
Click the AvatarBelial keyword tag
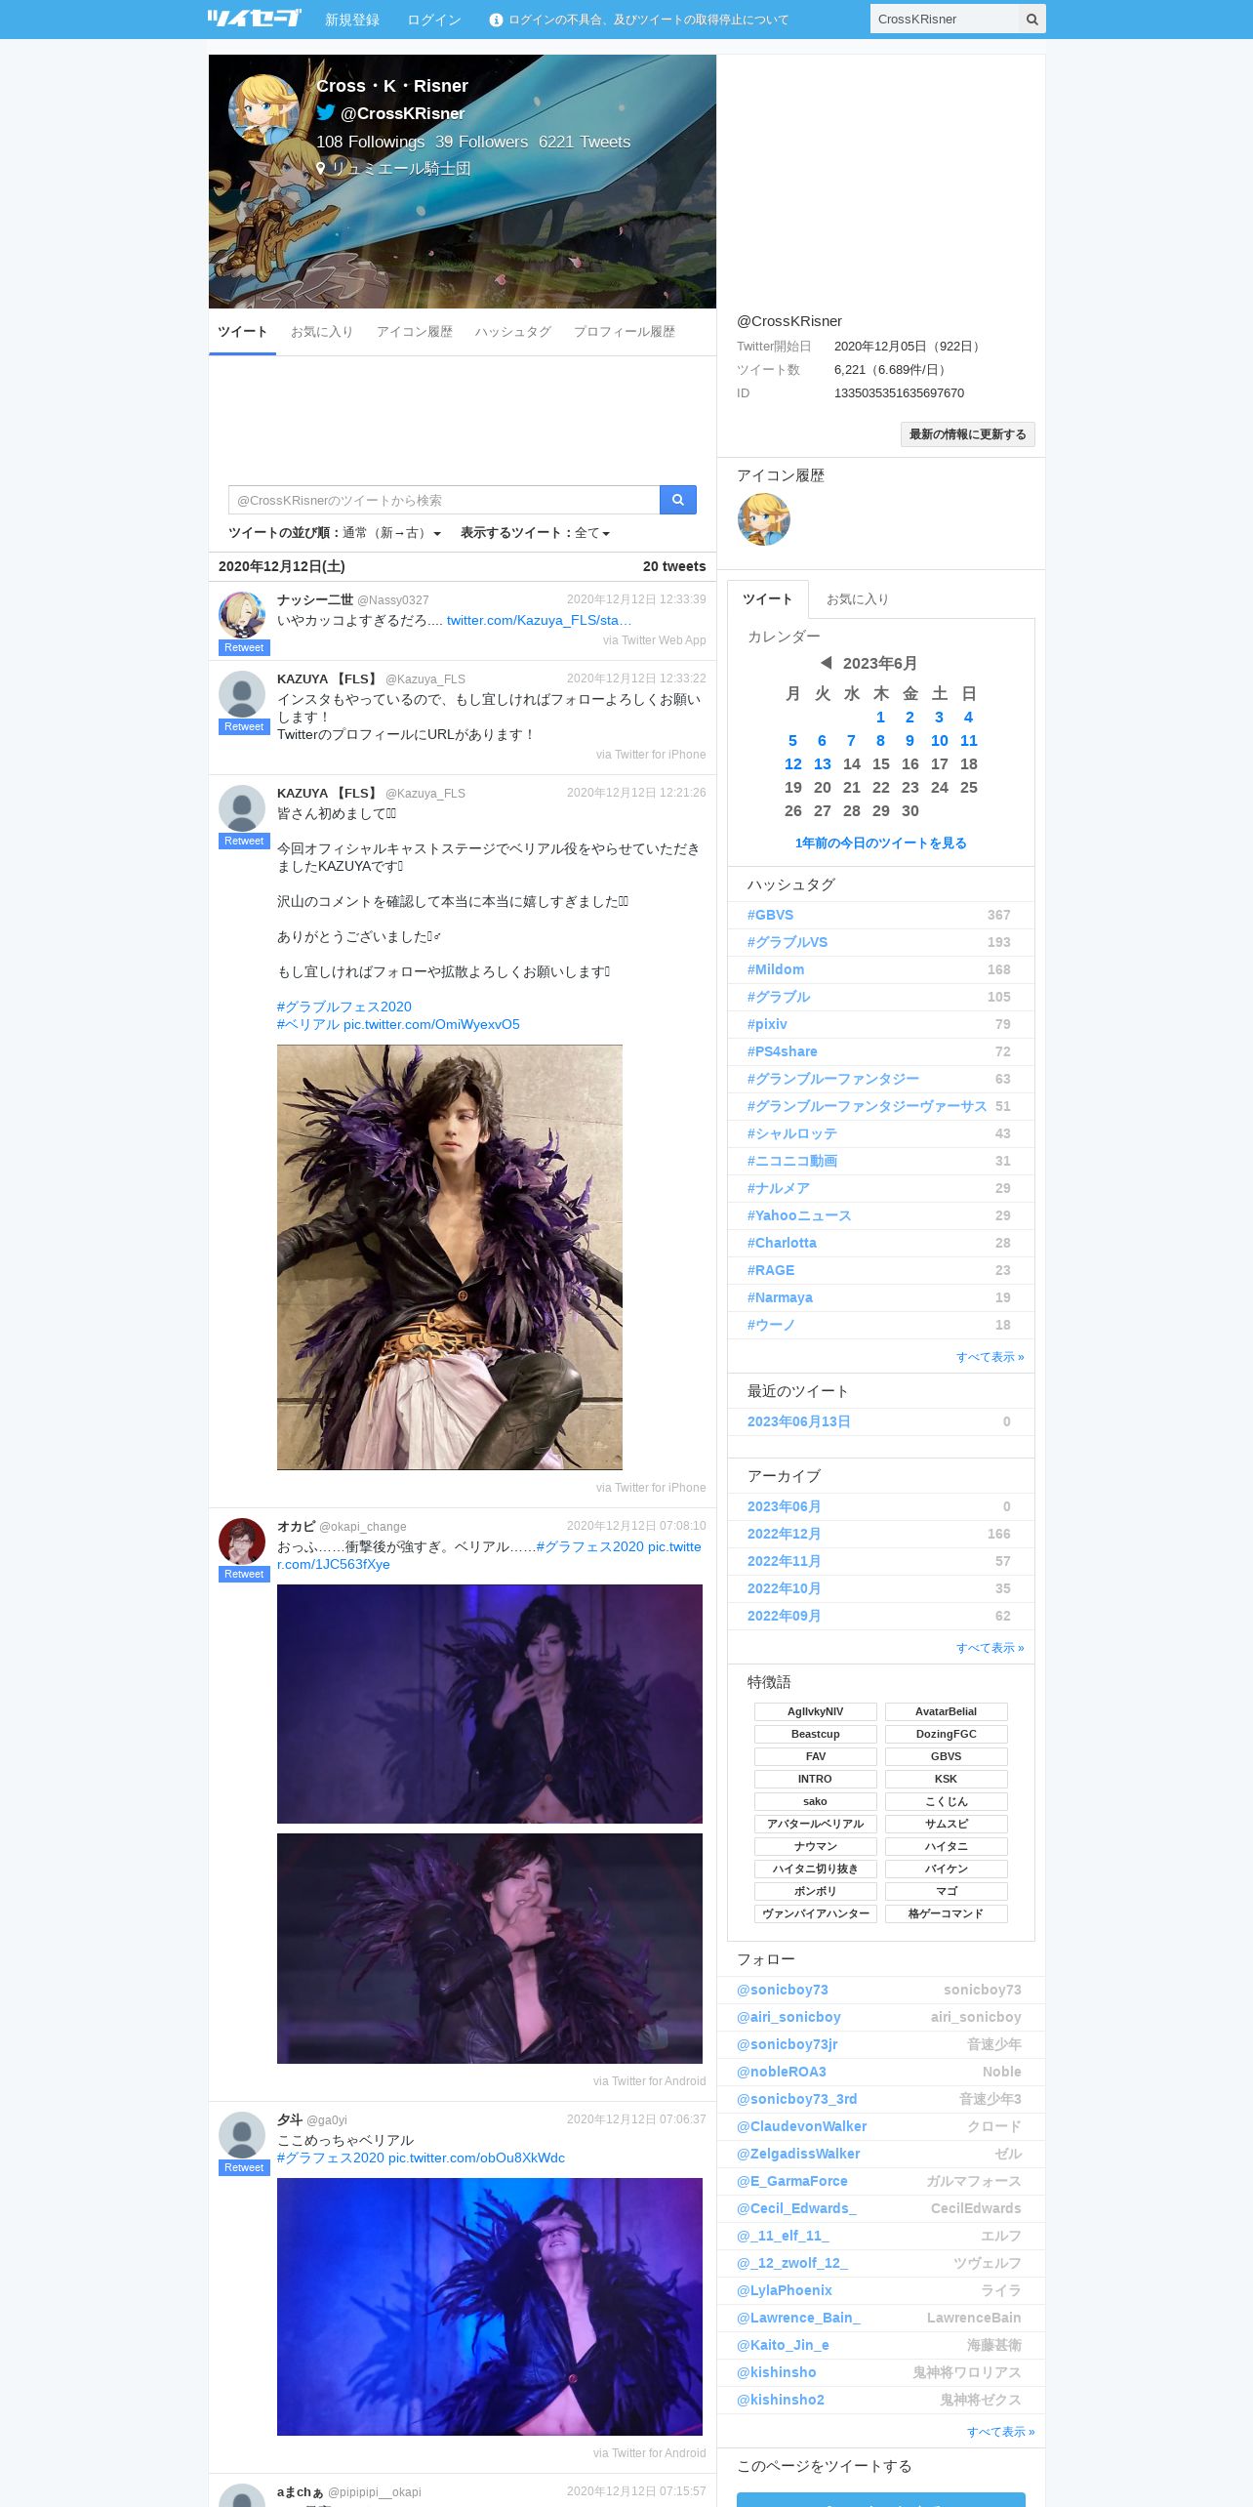tap(947, 1711)
